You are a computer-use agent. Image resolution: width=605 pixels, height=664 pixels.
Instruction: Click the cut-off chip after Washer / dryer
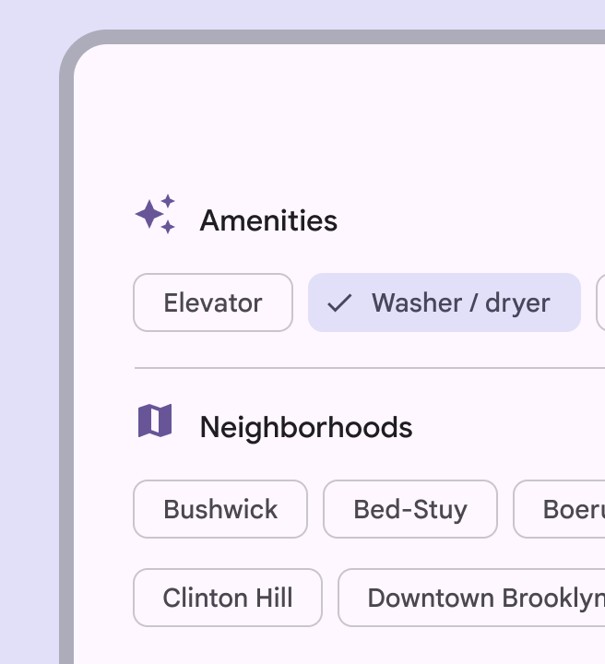pyautogui.click(x=600, y=302)
